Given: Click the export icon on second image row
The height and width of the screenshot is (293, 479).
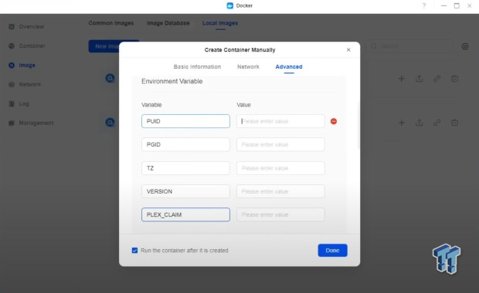Looking at the screenshot, I should (419, 123).
